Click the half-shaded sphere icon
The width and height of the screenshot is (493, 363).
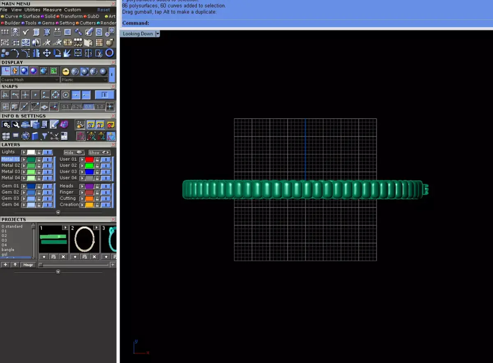tap(36, 42)
